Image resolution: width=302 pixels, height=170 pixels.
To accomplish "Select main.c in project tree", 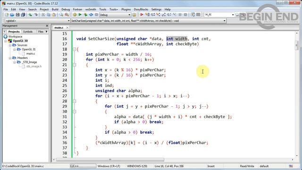I will [x=30, y=53].
